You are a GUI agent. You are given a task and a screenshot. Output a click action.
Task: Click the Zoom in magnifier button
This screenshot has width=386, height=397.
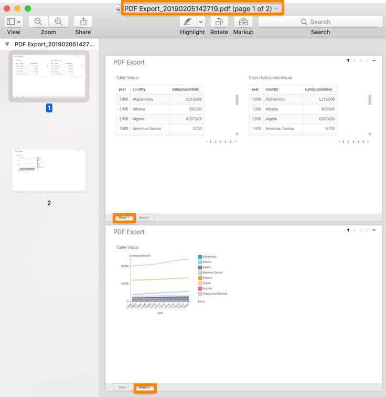pos(59,22)
